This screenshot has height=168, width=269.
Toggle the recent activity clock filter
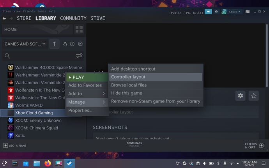pos(72,44)
